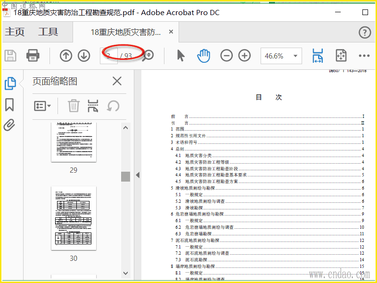Enable fit width scrolling mode
The width and height of the screenshot is (377, 283).
click(x=318, y=56)
